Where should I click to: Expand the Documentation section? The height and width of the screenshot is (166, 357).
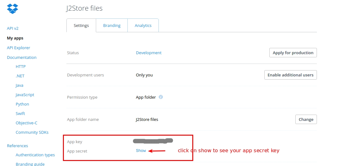22,57
